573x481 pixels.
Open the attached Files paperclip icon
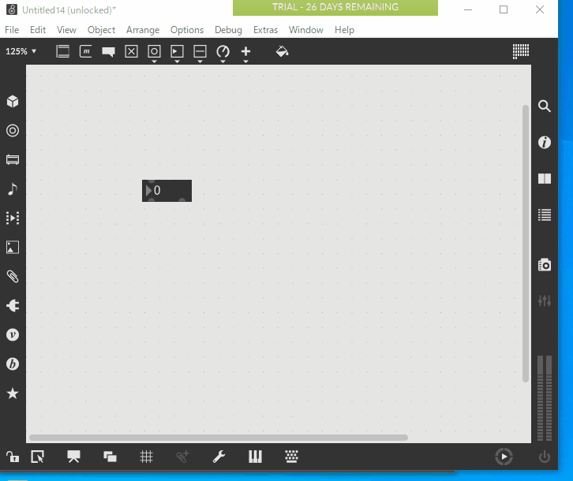click(x=13, y=277)
